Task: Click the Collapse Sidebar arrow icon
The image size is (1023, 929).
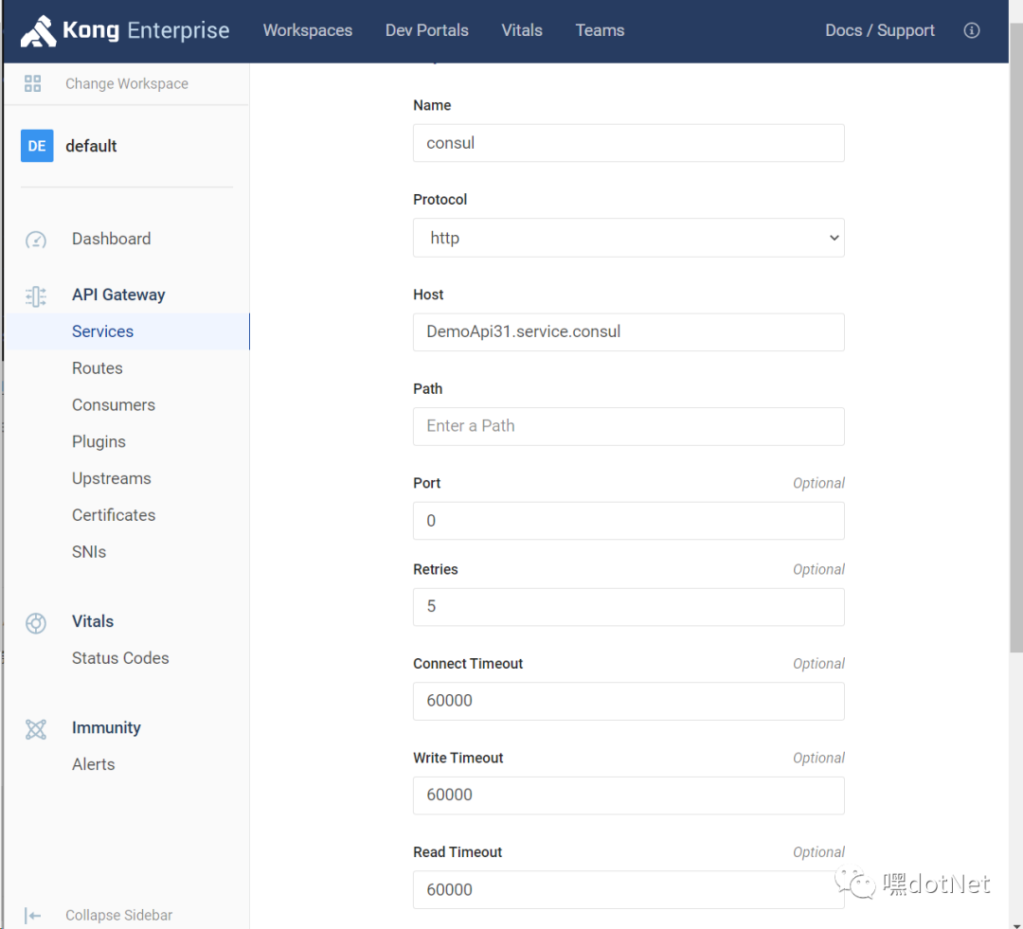Action: coord(32,916)
